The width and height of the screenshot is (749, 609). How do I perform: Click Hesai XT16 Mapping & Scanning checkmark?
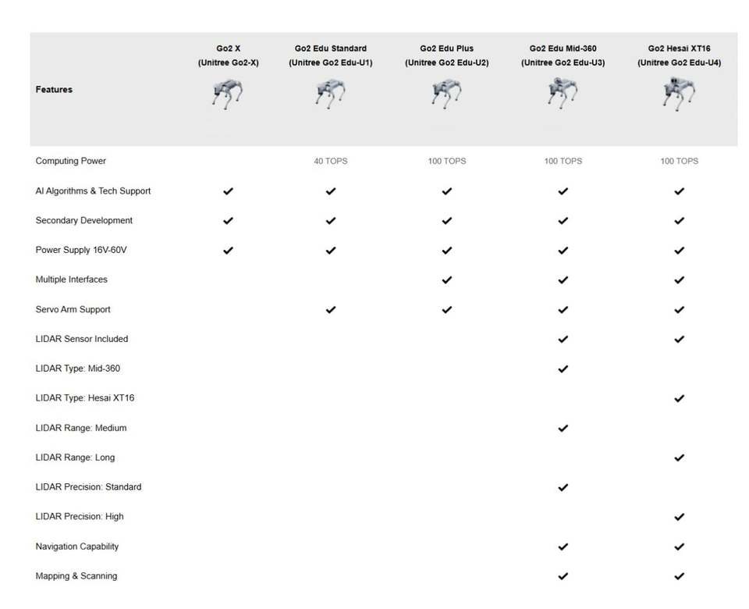(680, 576)
